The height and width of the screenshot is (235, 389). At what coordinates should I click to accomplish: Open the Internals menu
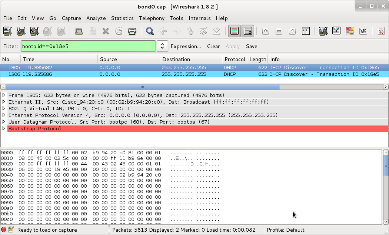(199, 18)
